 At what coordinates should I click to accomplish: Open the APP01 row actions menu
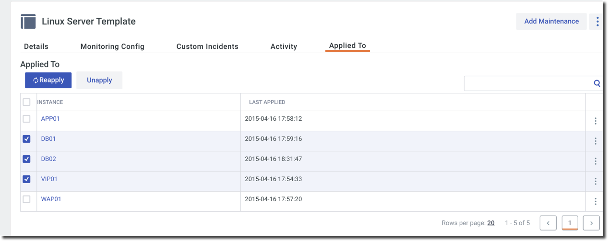tap(596, 121)
